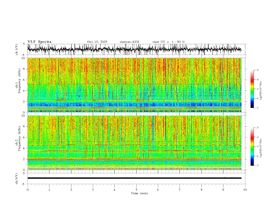Click inside the ch.1 spectrogram panel
The image size is (276, 213).
pos(134,85)
